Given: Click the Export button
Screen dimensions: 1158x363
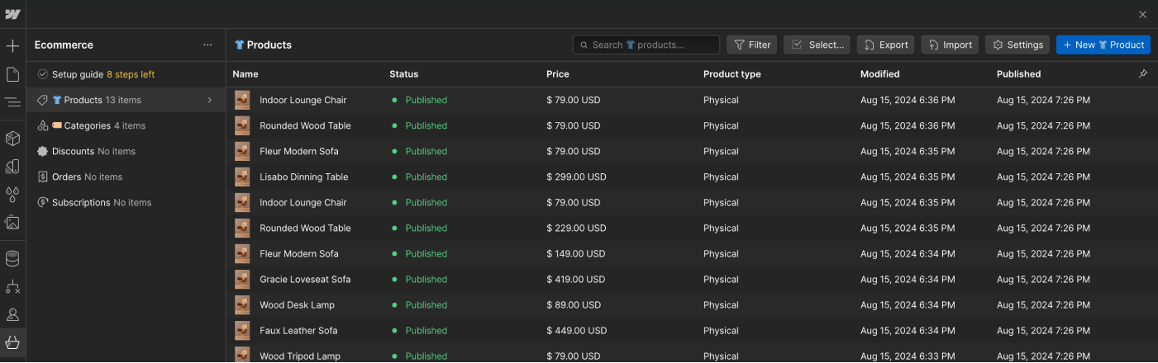Looking at the screenshot, I should [885, 45].
